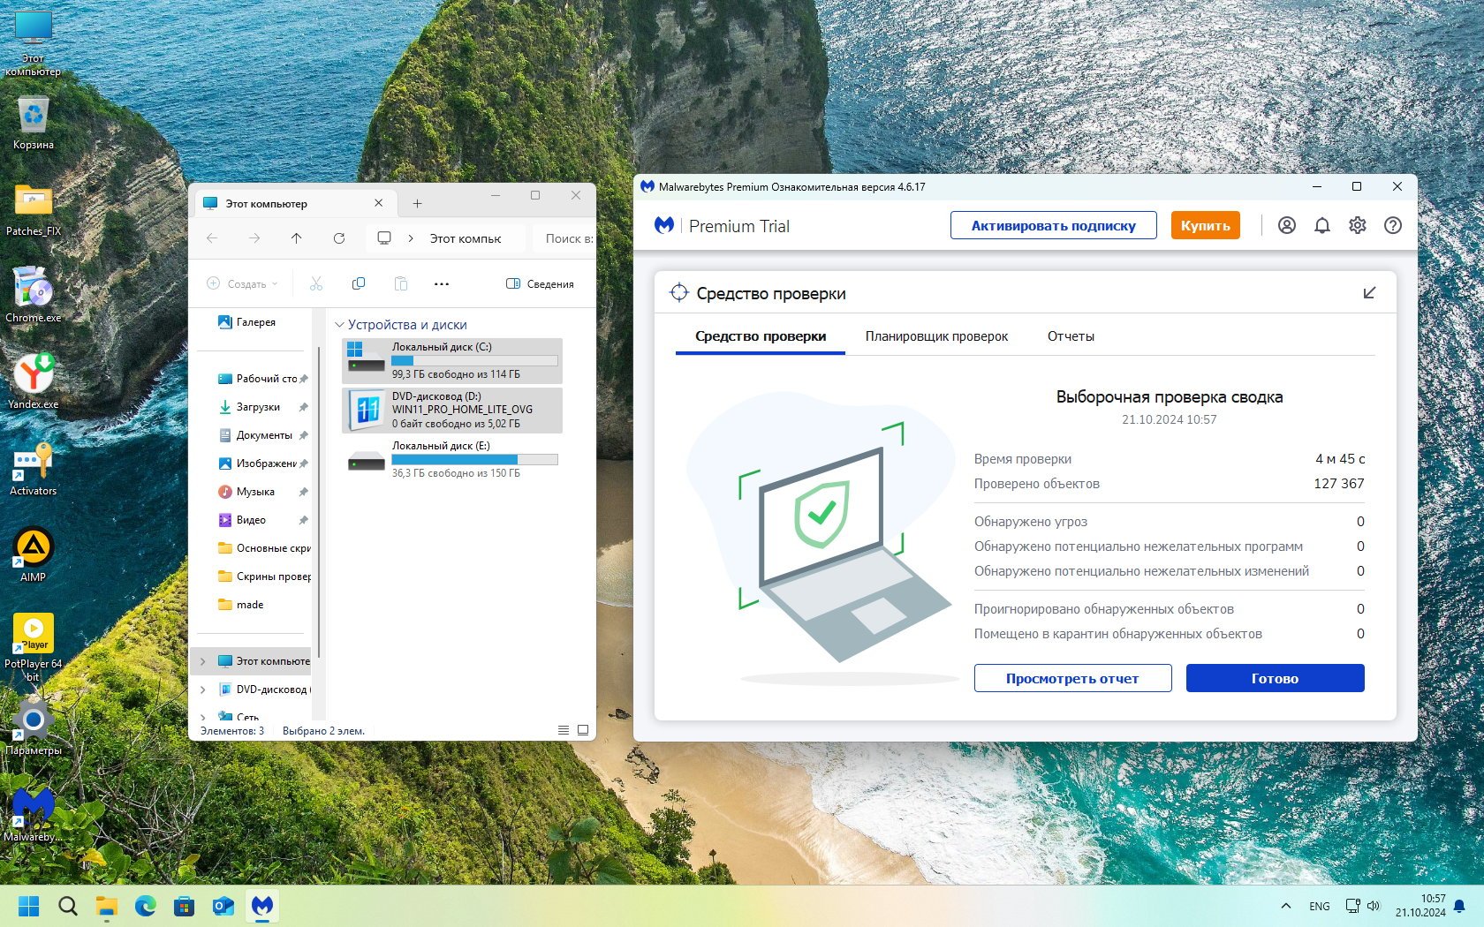Viewport: 1484px width, 927px height.
Task: Select the AIMP desktop shortcut
Action: 34,555
